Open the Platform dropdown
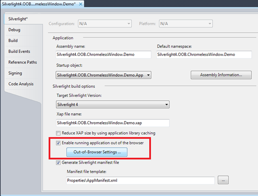Image resolution: width=258 pixels, height=196 pixels. pyautogui.click(x=186, y=24)
